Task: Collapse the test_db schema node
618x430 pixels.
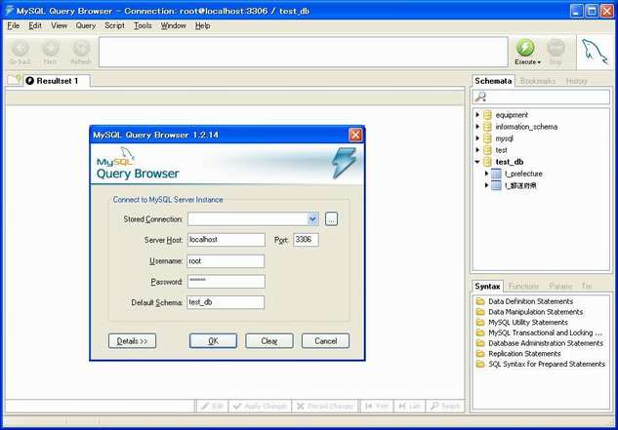Action: pos(477,162)
